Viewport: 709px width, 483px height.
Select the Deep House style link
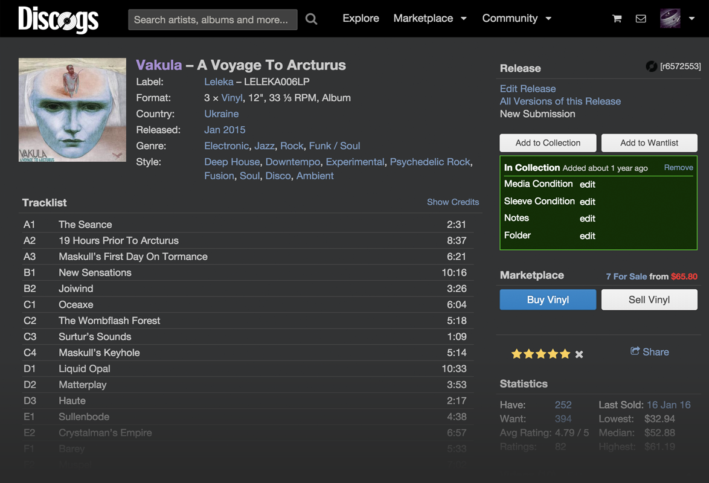tap(232, 162)
